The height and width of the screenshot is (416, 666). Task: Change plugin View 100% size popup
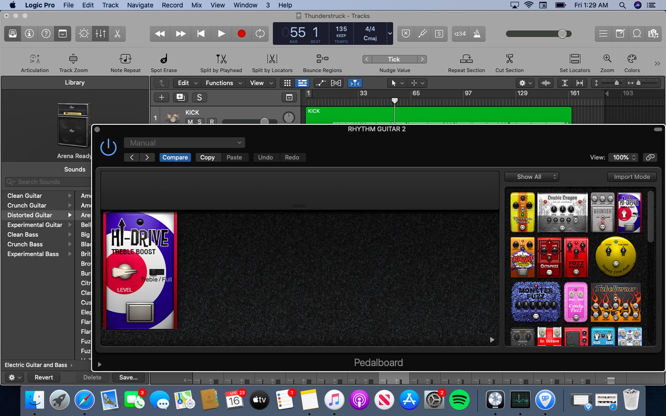(623, 157)
